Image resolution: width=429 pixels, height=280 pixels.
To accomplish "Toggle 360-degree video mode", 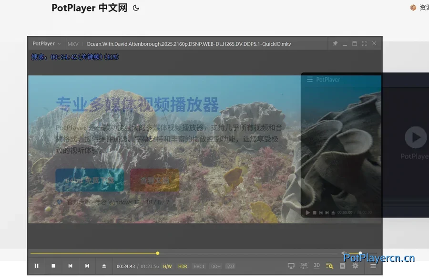I will (304, 266).
